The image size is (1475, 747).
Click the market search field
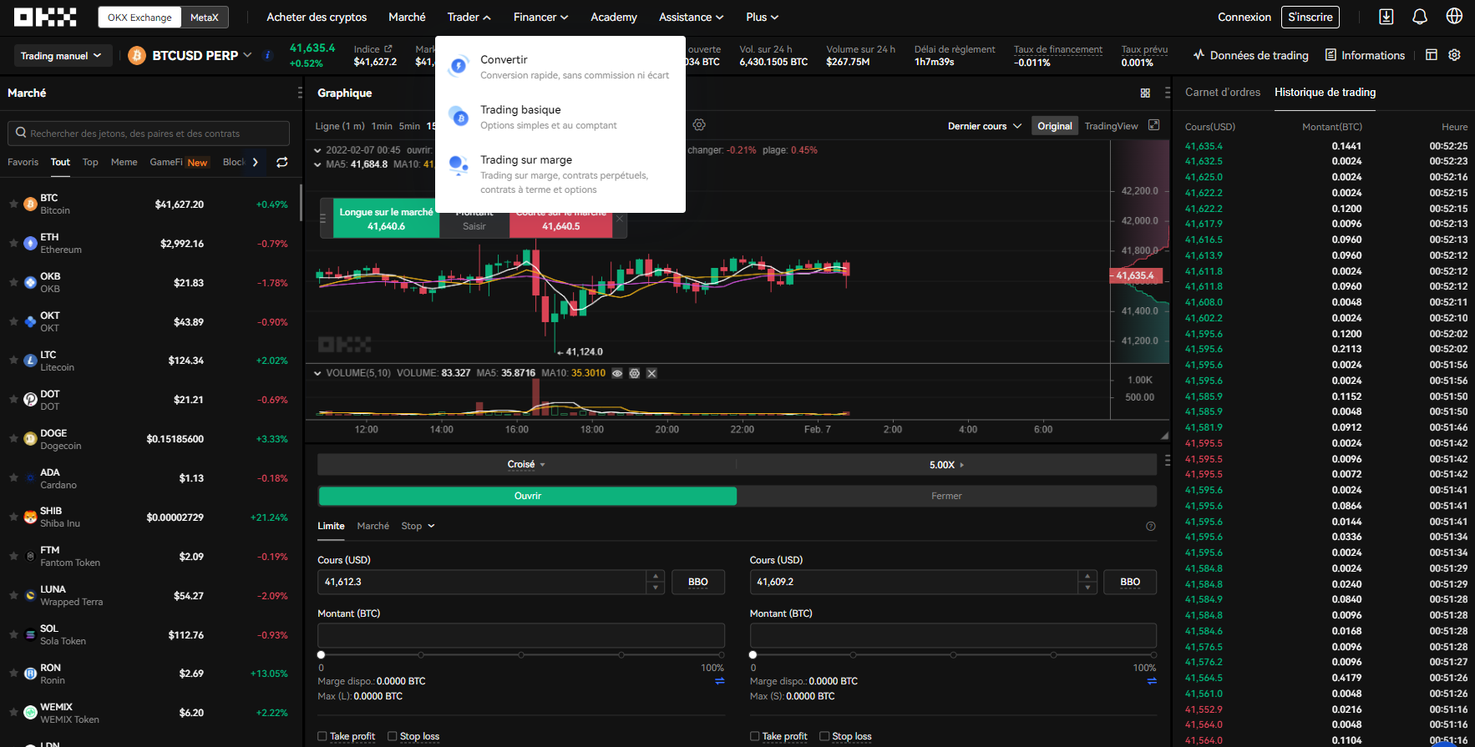point(149,134)
